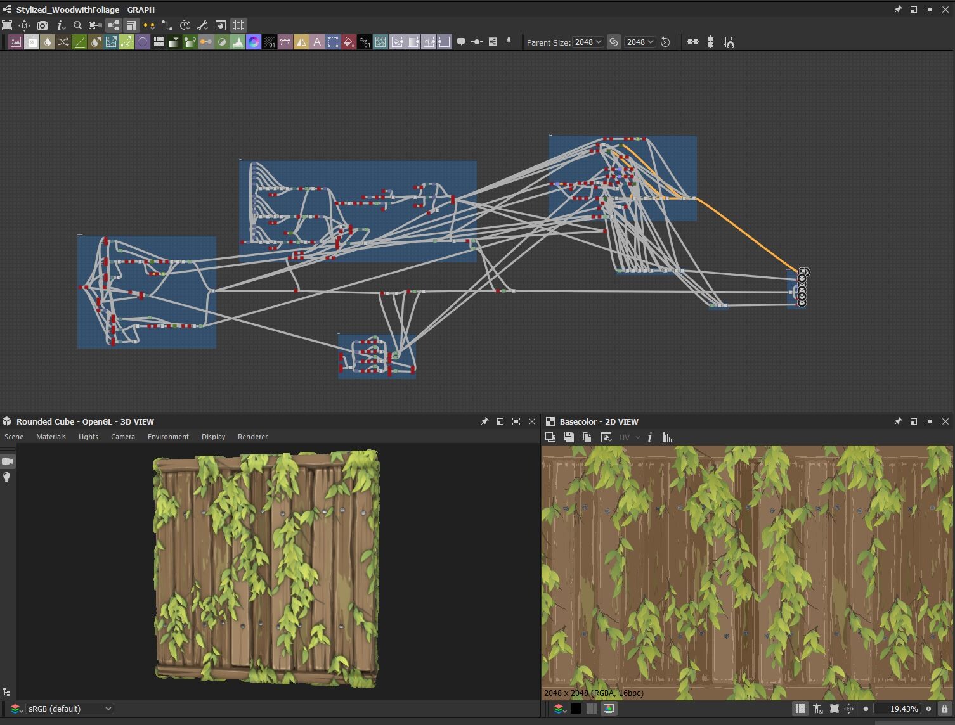Screen dimensions: 955x725
Task: Open the screenshot camera tool in the graph toolbar
Action: point(42,25)
